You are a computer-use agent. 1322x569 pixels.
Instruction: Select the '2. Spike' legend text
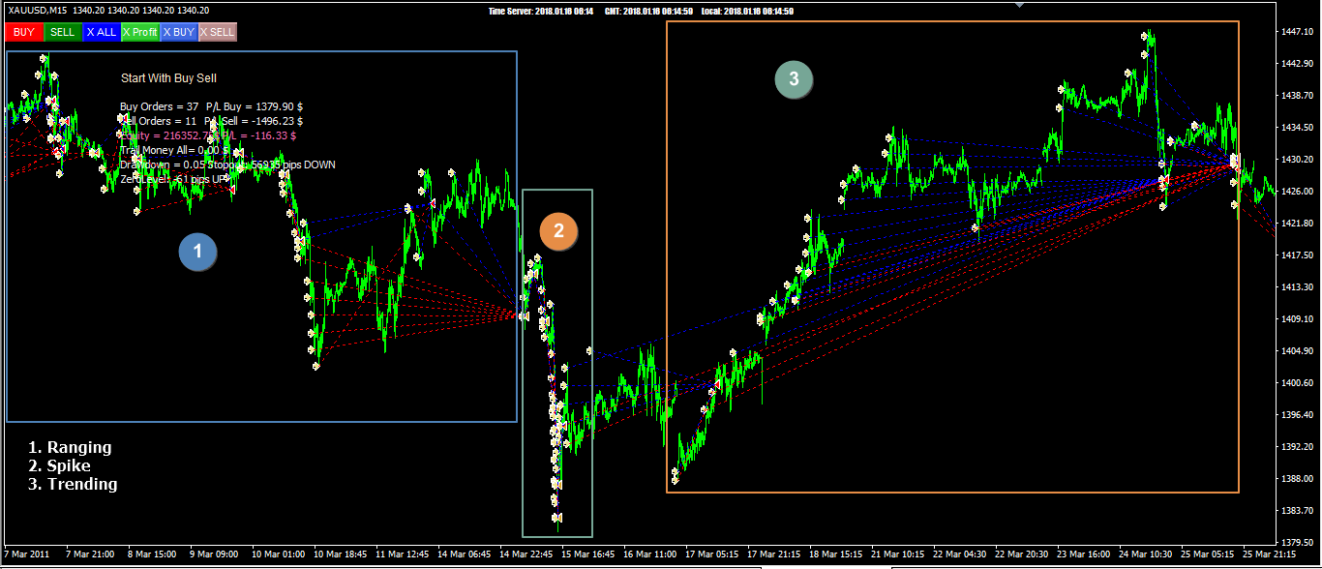coord(59,465)
